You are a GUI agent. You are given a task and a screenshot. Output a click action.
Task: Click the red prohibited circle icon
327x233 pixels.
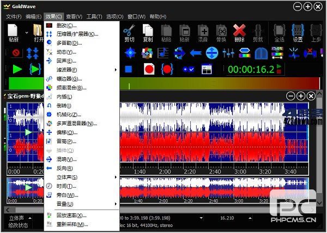click(16, 53)
